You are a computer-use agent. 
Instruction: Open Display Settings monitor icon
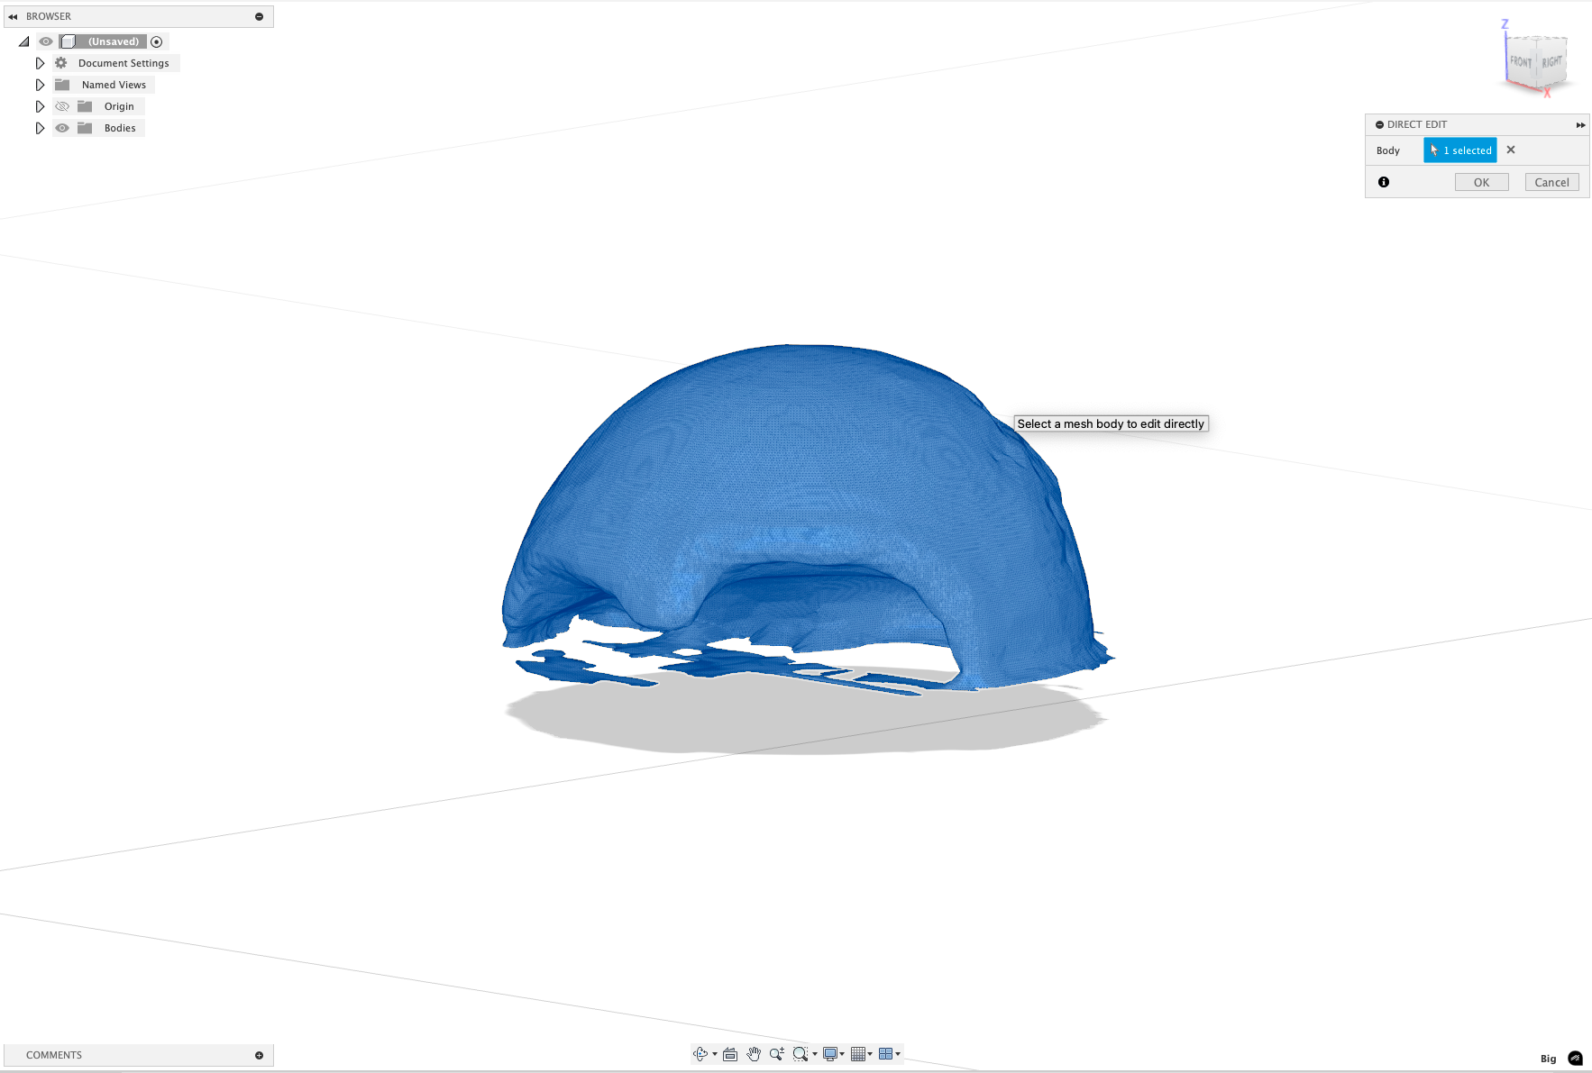[x=830, y=1054]
